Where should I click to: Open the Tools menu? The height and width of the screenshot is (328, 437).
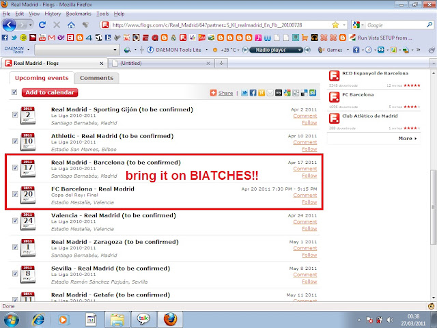click(102, 14)
